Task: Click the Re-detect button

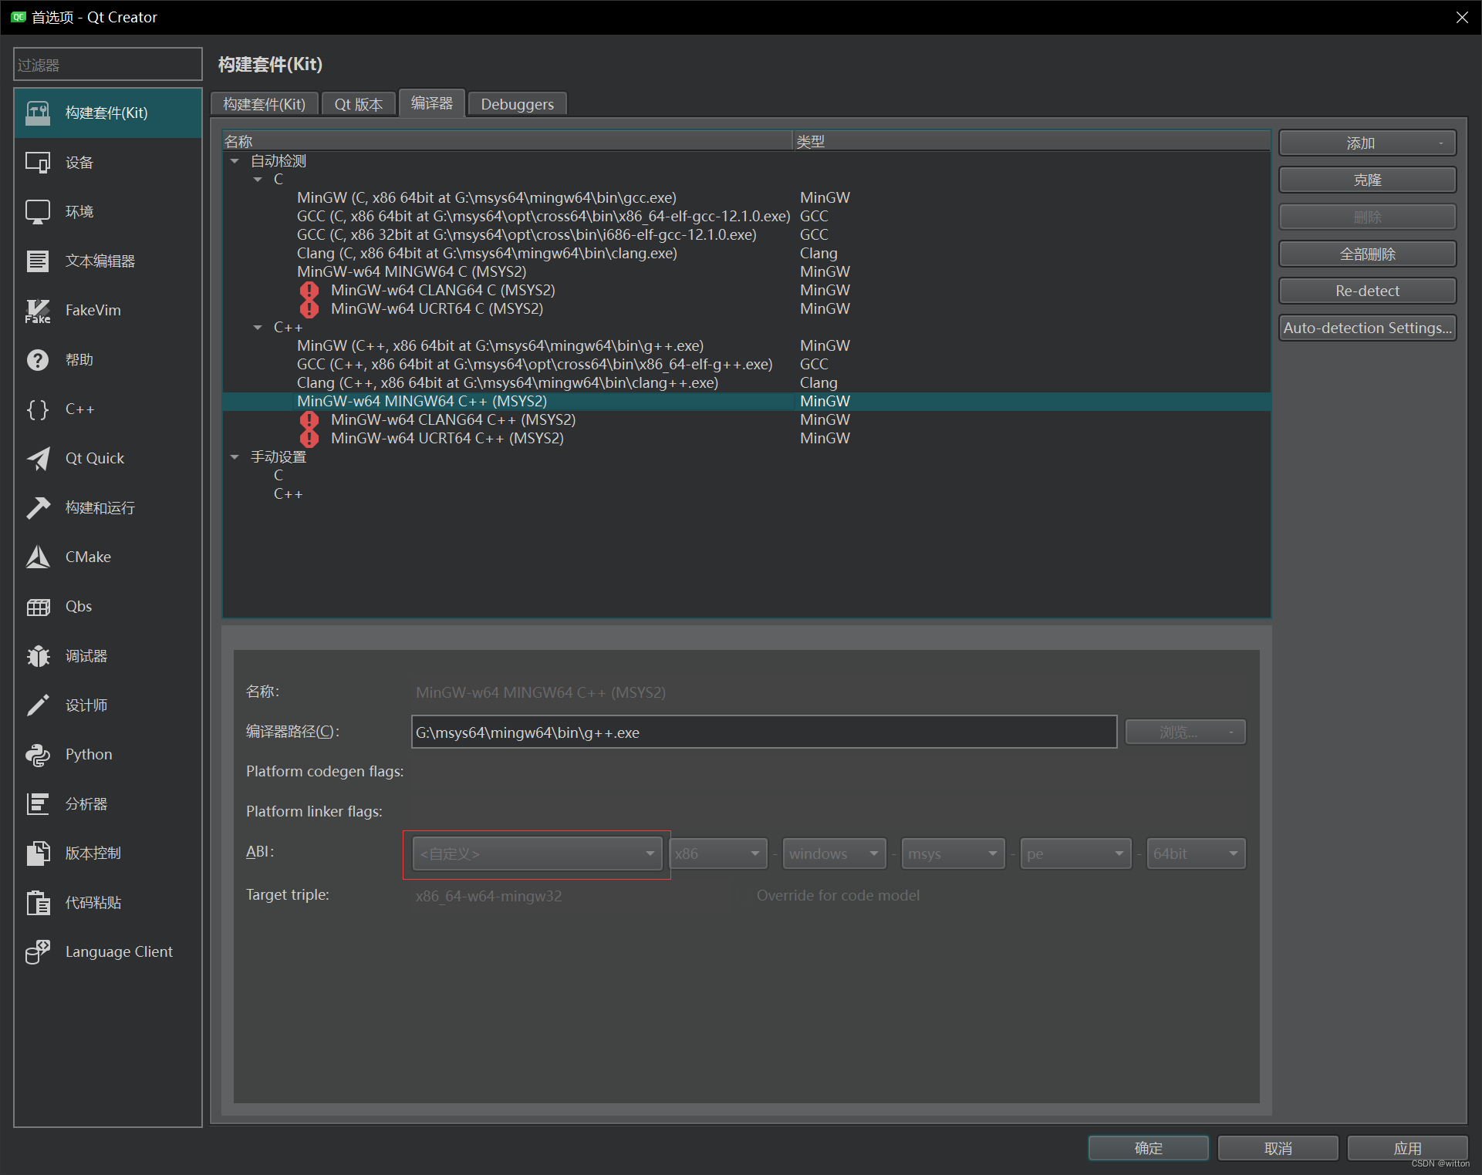Action: 1366,291
